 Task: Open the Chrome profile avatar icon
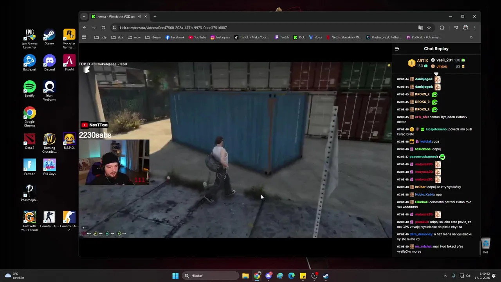click(x=465, y=28)
